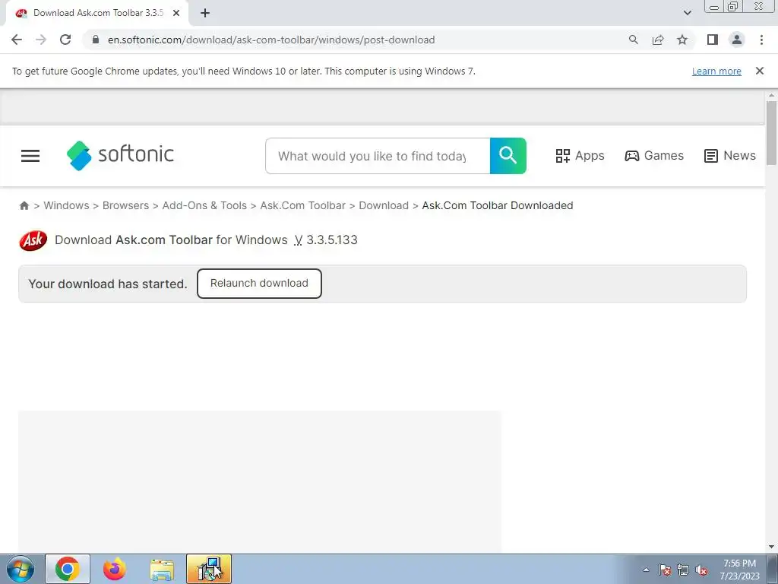This screenshot has height=584, width=778.
Task: Open the Learn more link
Action: tap(716, 71)
